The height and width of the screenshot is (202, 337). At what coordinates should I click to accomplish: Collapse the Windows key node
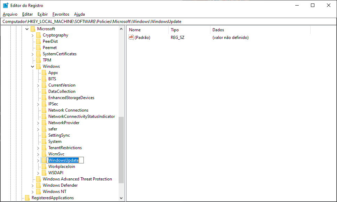click(33, 66)
